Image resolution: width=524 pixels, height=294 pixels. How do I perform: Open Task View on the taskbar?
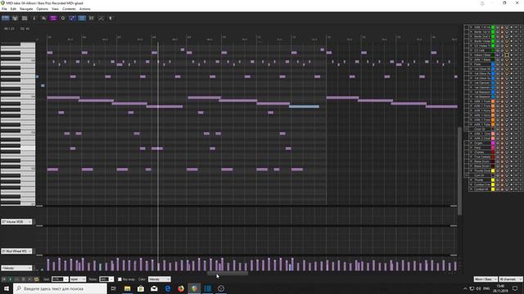[113, 288]
